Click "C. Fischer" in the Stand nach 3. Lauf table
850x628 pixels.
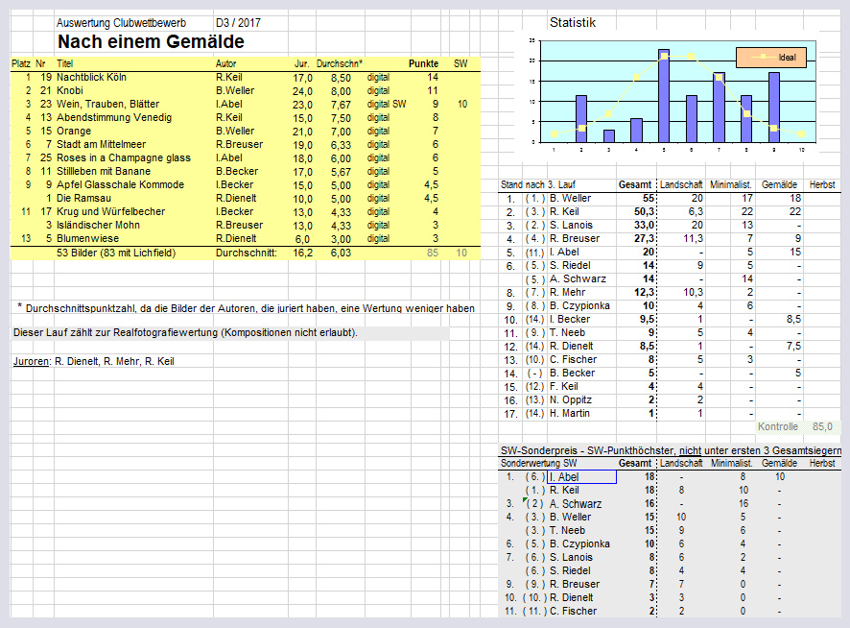[573, 359]
